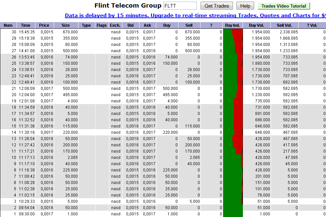Click time 11:30:16 of trade 14
The image size is (326, 217).
27,132
